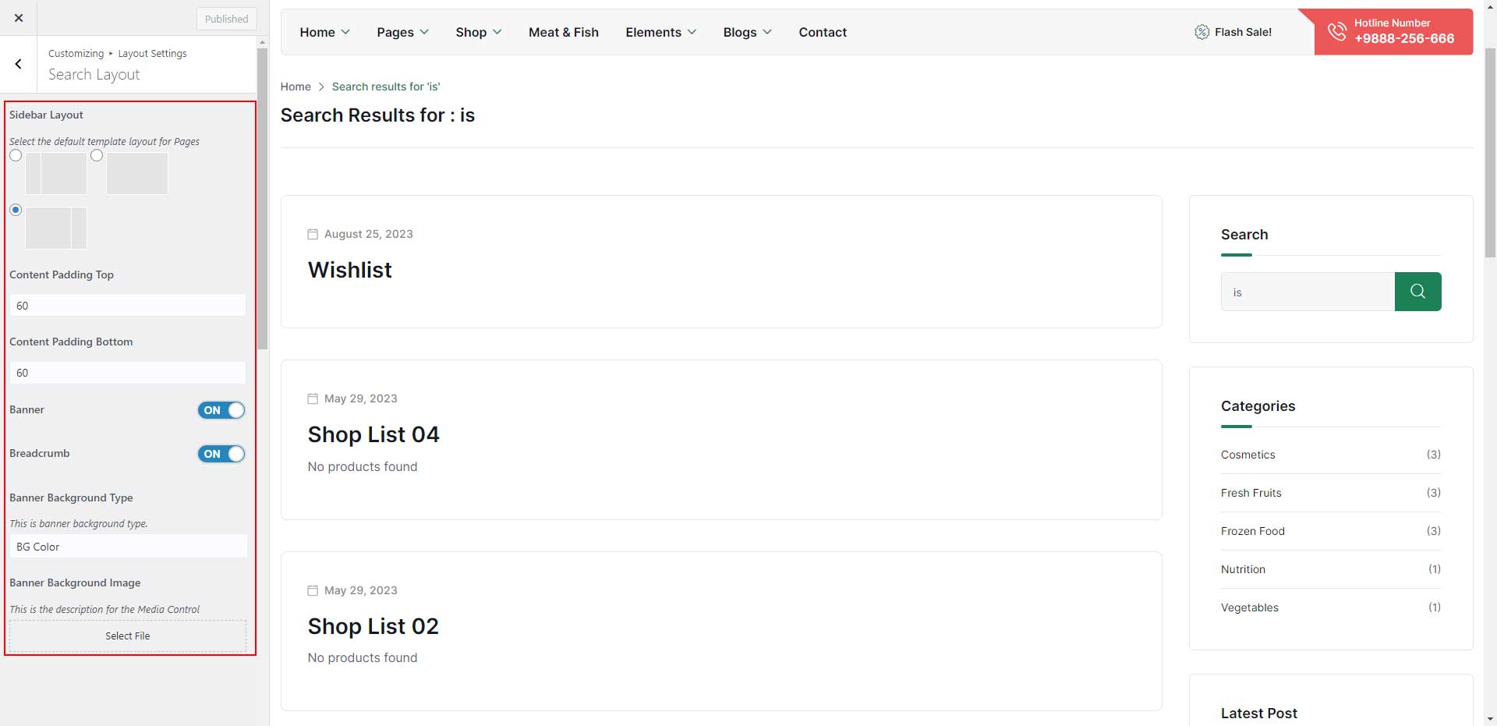This screenshot has height=726, width=1497.
Task: Click the Published button
Action: [227, 19]
